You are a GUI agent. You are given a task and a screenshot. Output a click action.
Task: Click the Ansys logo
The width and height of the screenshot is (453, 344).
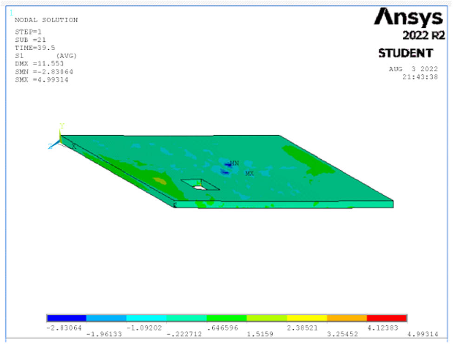click(x=408, y=18)
